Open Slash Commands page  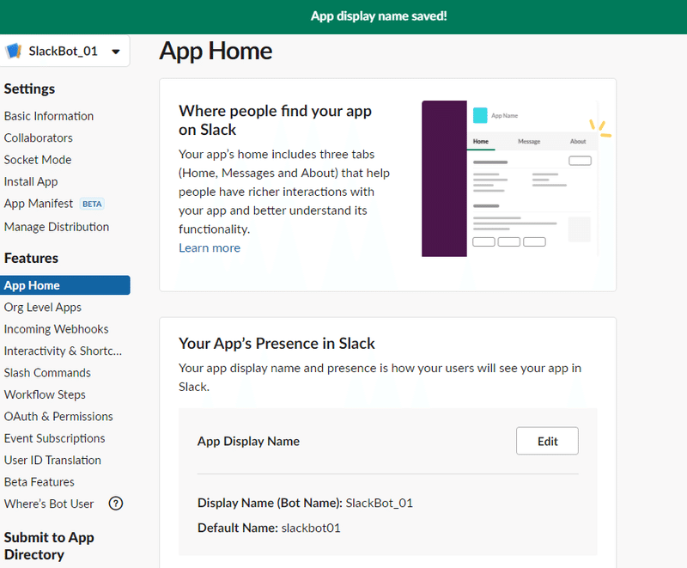[x=47, y=373]
